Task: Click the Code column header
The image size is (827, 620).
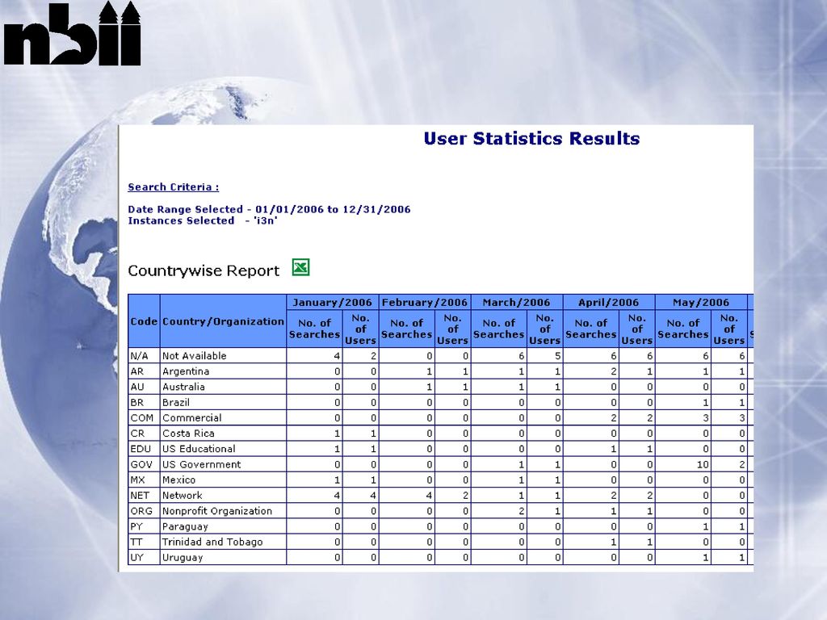Action: 144,321
